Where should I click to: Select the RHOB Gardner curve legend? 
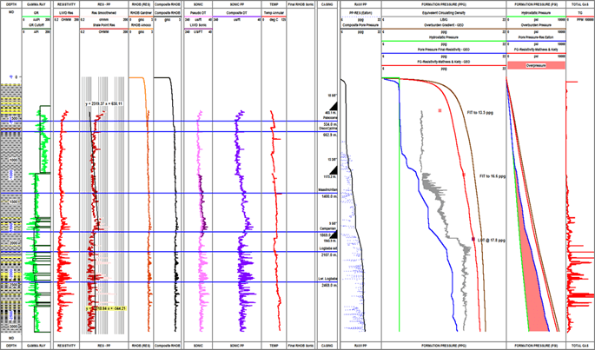pyautogui.click(x=141, y=13)
